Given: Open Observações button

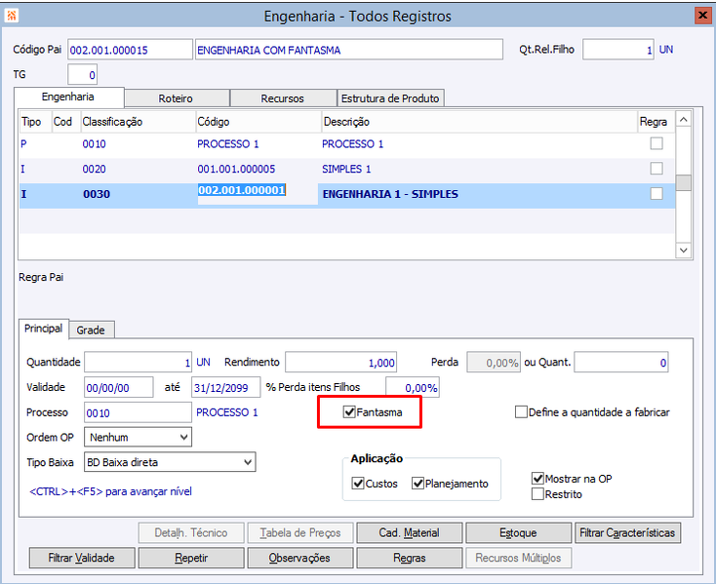Looking at the screenshot, I should point(300,558).
